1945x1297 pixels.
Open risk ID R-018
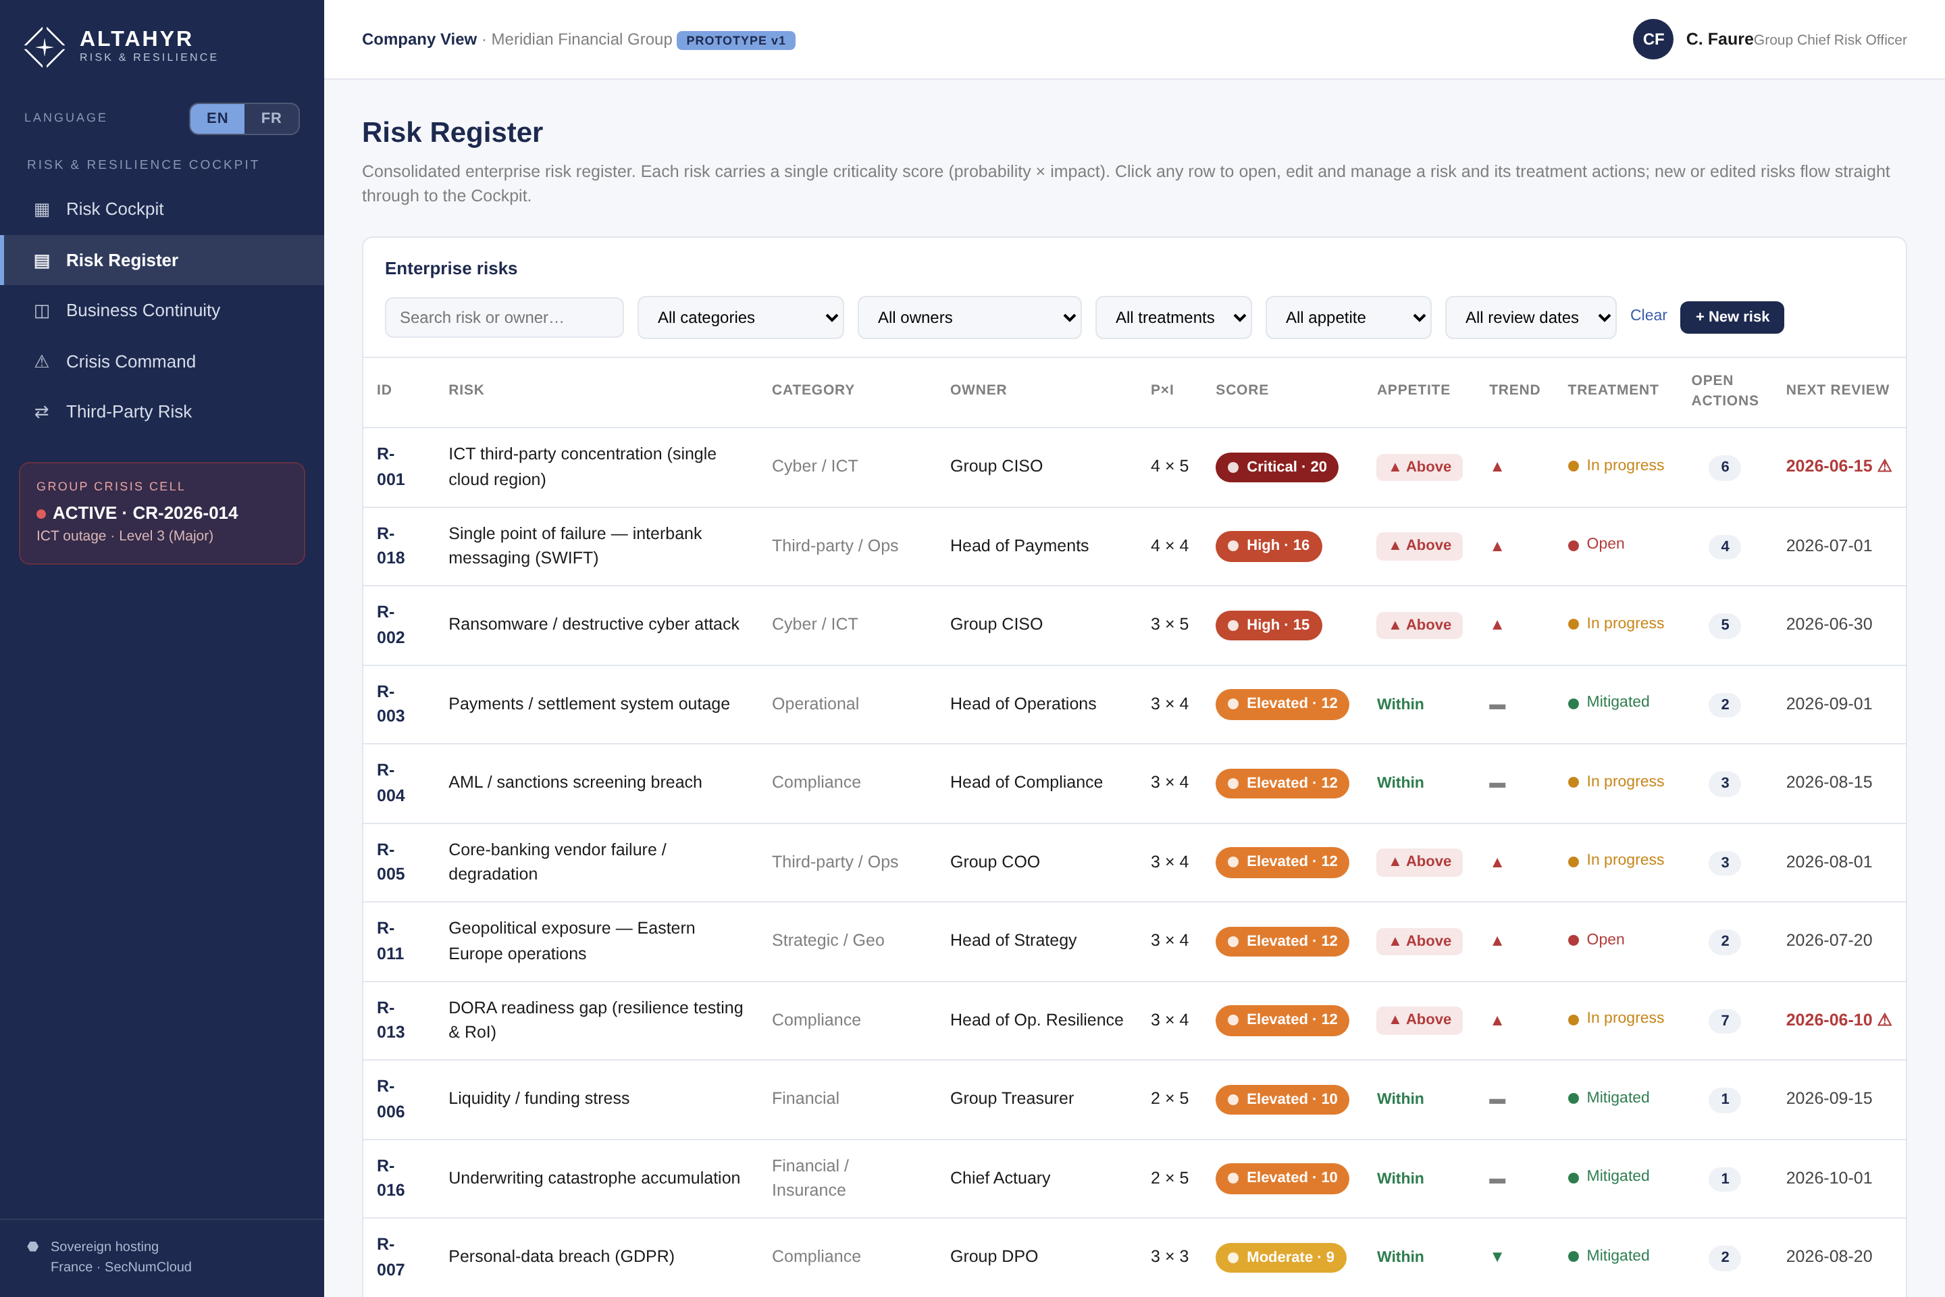pyautogui.click(x=391, y=546)
